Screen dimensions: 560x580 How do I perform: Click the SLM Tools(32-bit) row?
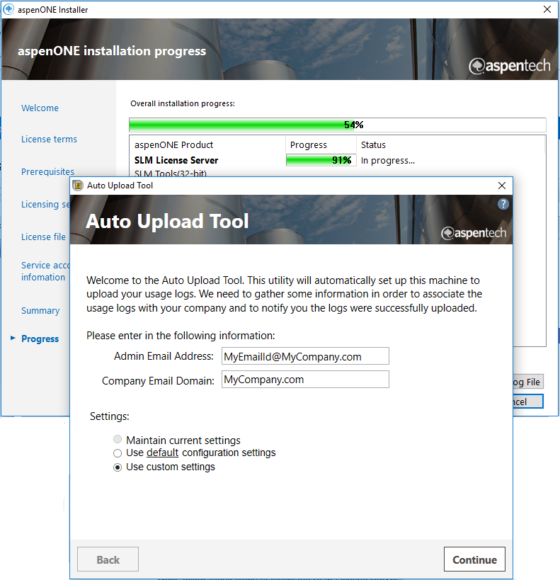[x=171, y=173]
